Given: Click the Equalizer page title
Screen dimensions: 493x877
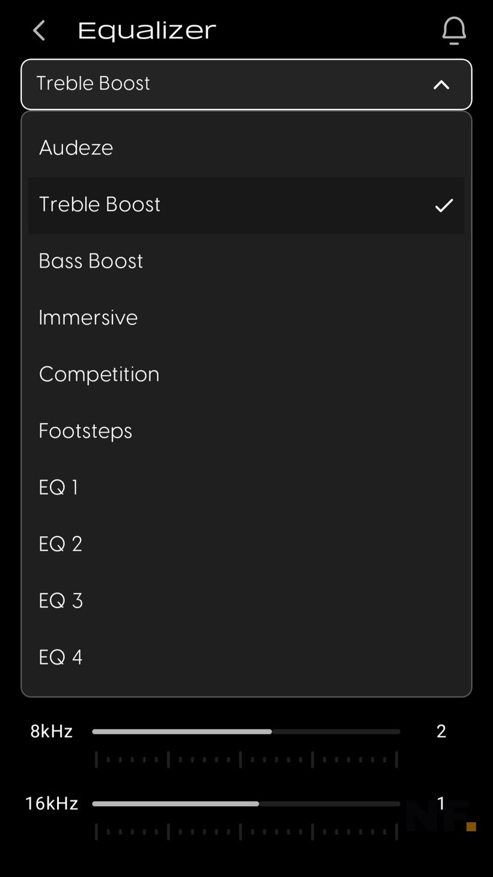Looking at the screenshot, I should click(x=147, y=31).
